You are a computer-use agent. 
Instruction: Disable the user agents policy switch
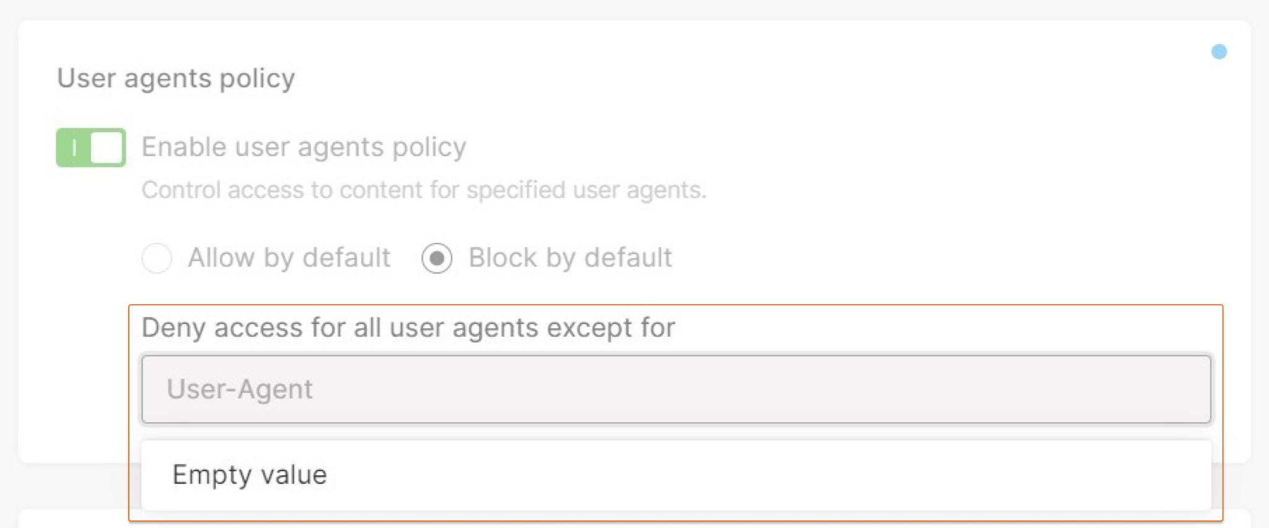tap(91, 147)
